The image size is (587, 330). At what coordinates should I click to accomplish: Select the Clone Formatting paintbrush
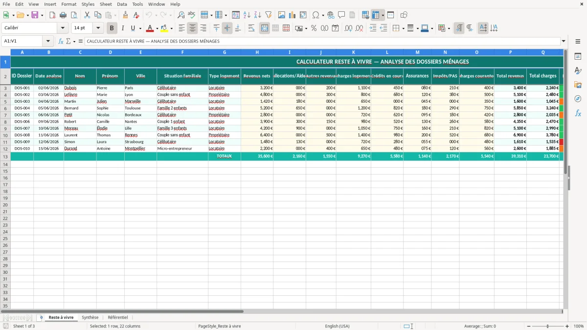coord(126,15)
